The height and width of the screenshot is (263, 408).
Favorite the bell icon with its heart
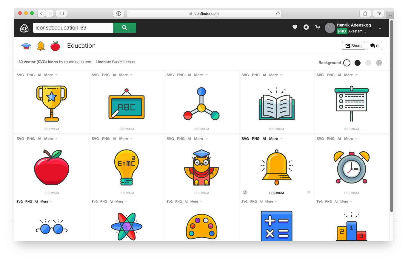pos(309,192)
